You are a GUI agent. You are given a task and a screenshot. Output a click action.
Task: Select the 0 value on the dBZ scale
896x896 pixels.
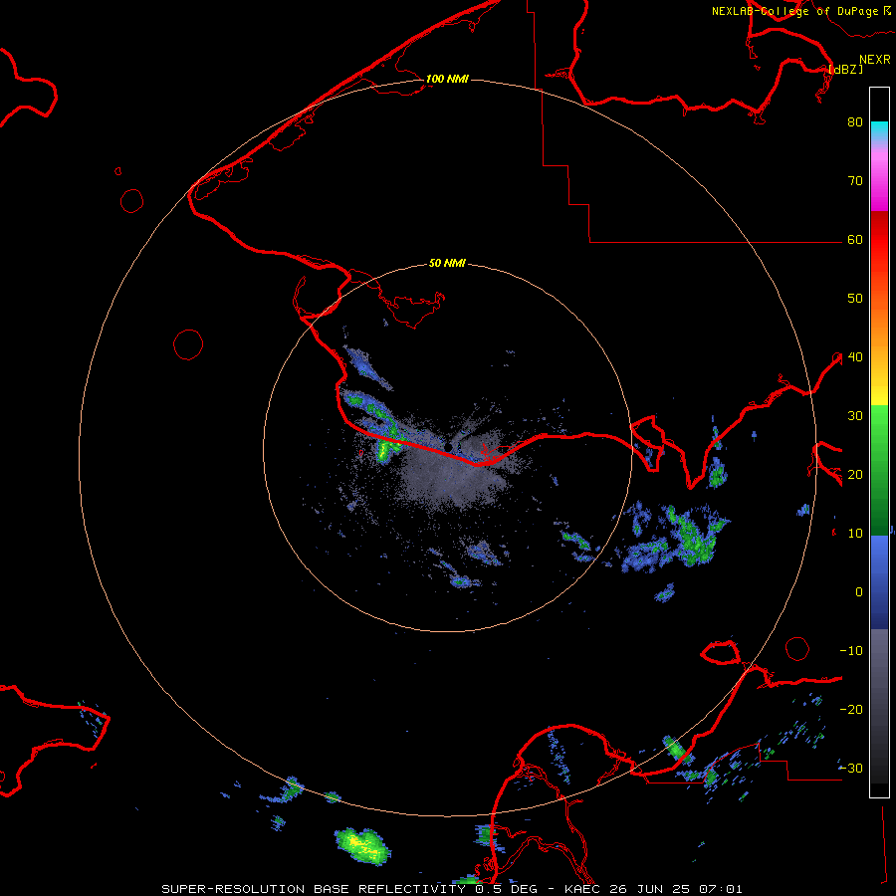click(x=859, y=592)
